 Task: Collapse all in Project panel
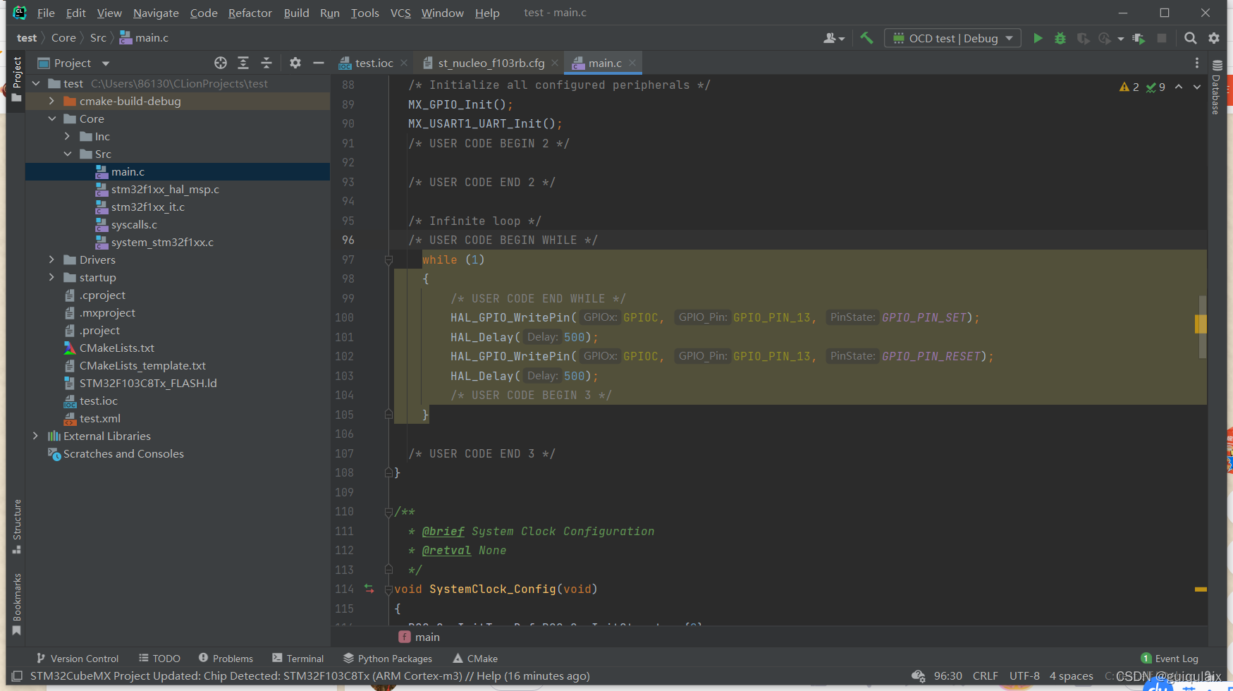pyautogui.click(x=266, y=63)
